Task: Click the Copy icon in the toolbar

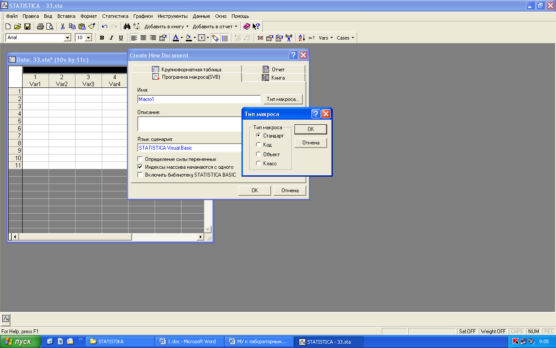Action: pos(72,27)
